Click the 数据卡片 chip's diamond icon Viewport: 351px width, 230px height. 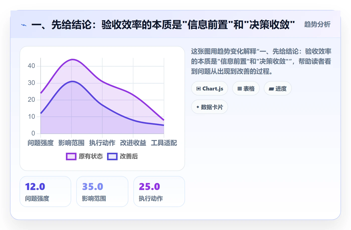click(x=198, y=107)
